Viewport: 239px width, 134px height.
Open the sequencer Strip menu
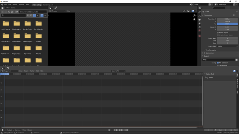point(42,71)
